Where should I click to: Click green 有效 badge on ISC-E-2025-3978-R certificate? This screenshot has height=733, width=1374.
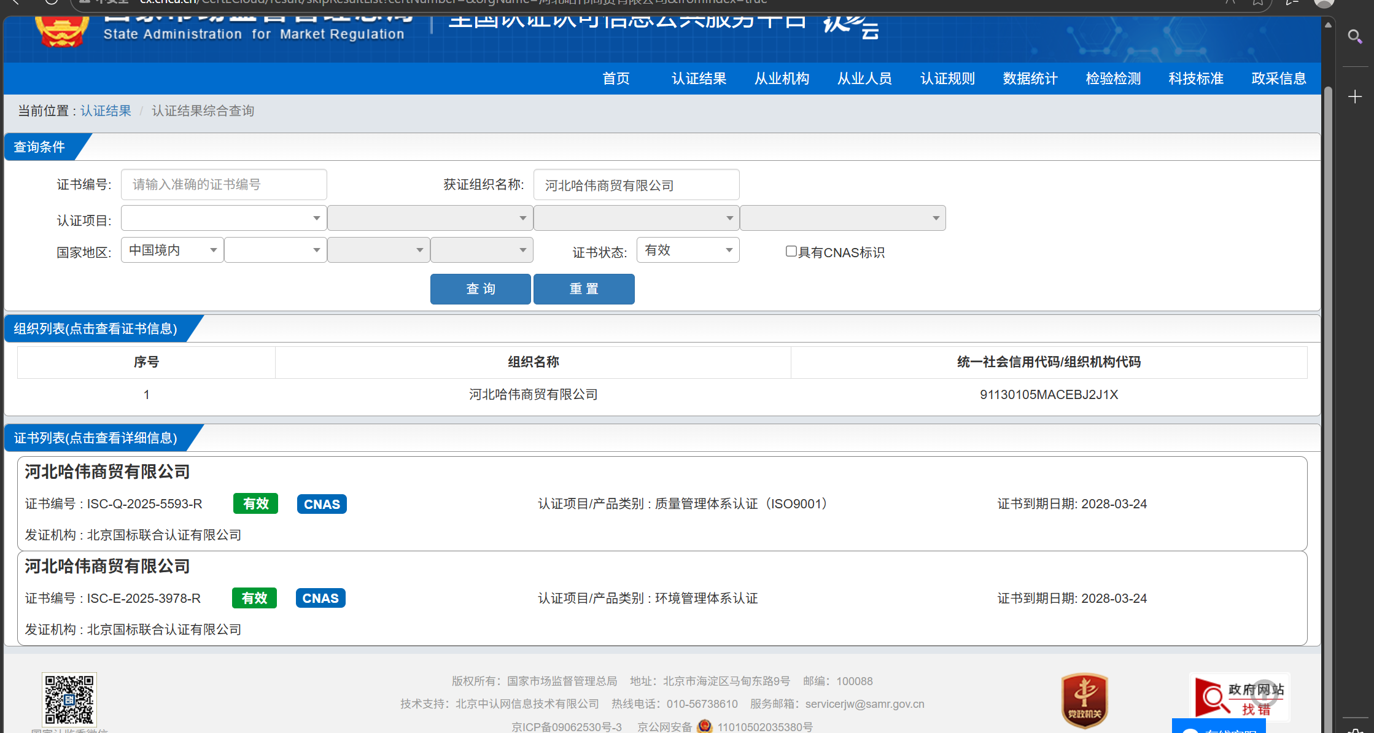click(254, 598)
